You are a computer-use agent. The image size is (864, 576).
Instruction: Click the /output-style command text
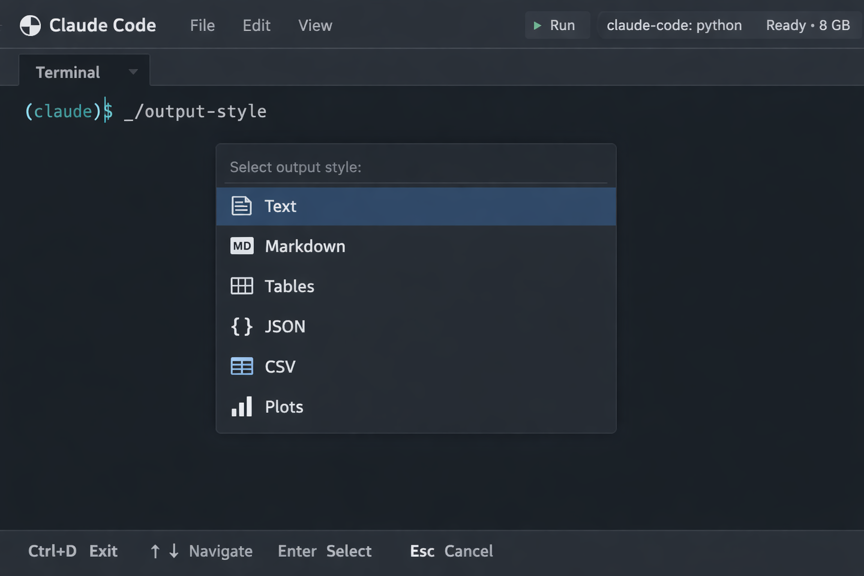(x=200, y=111)
